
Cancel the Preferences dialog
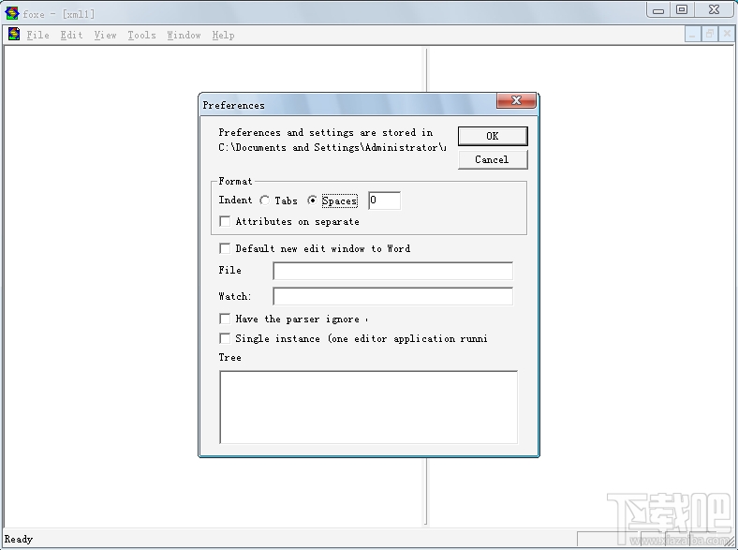tap(493, 159)
